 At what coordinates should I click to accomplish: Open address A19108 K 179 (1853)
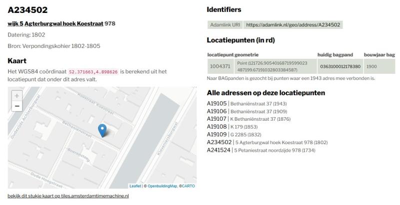click(x=216, y=127)
